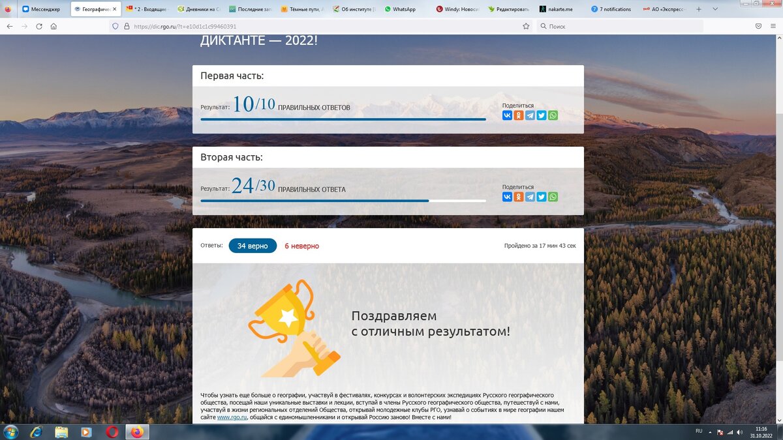The image size is (783, 440).
Task: Focus the Поиск search field
Action: click(x=620, y=26)
